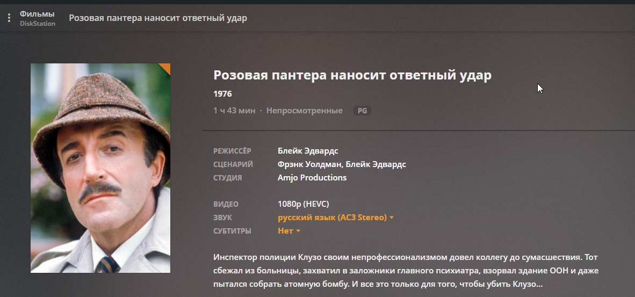635x297 pixels.
Task: Open Блейк Эдвардс in СЦЕНАРИЙ row
Action: click(x=376, y=164)
